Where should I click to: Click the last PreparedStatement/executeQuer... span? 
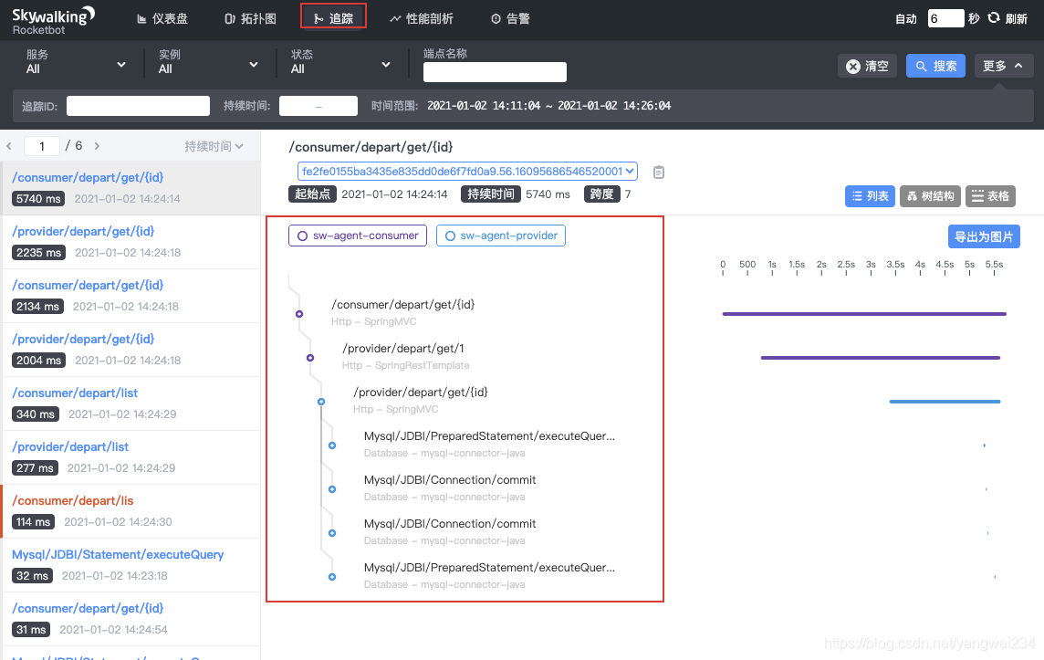tap(489, 568)
